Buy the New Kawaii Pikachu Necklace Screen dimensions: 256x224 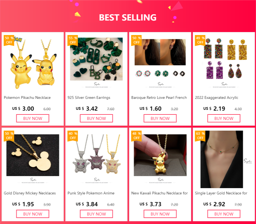(x=160, y=214)
